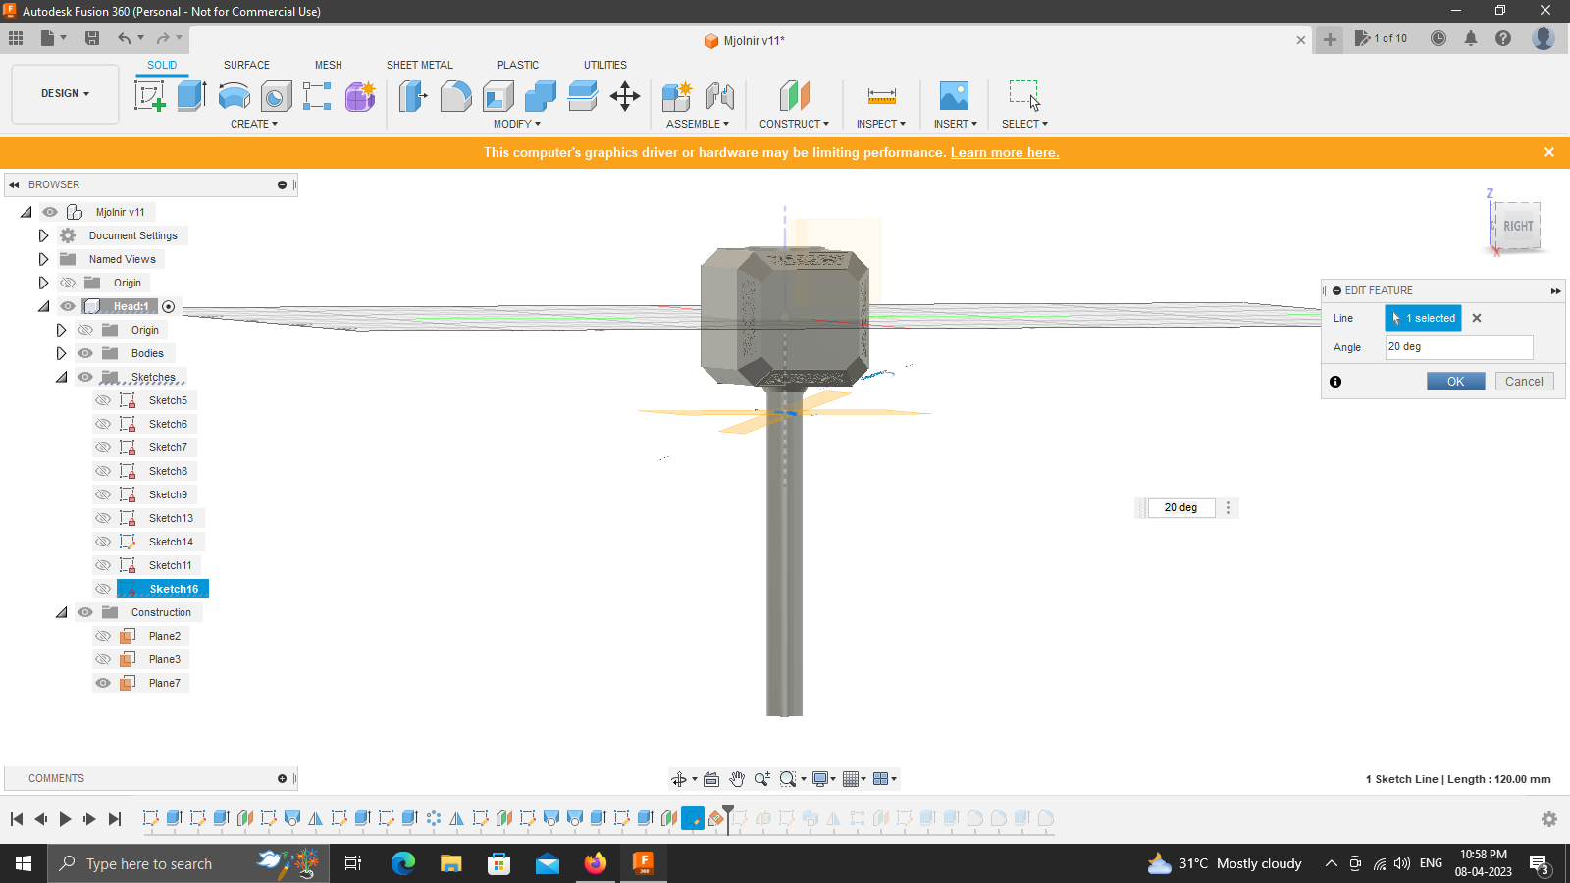Toggle visibility of the Bodies folder
This screenshot has height=883, width=1570.
click(85, 353)
